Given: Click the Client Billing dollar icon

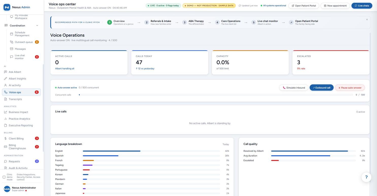Looking at the screenshot, I should pyautogui.click(x=6, y=139).
